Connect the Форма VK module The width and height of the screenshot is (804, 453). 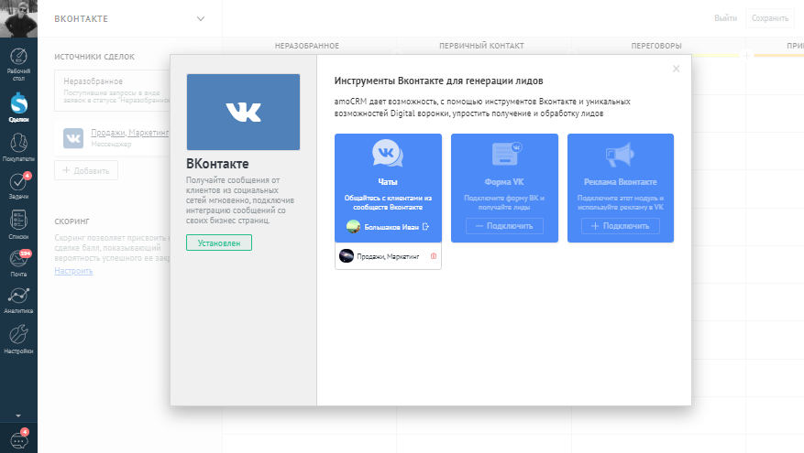pyautogui.click(x=504, y=226)
